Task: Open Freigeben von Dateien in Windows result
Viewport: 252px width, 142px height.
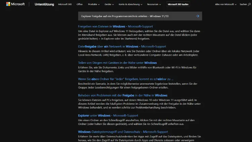Action: (x=115, y=26)
